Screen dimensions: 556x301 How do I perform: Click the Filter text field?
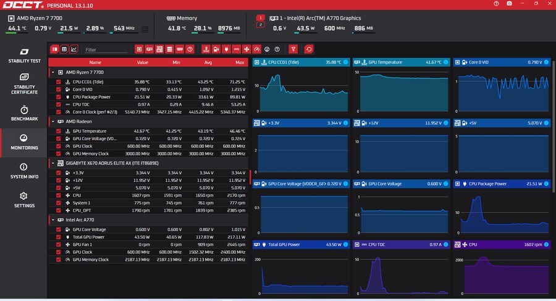(106, 49)
